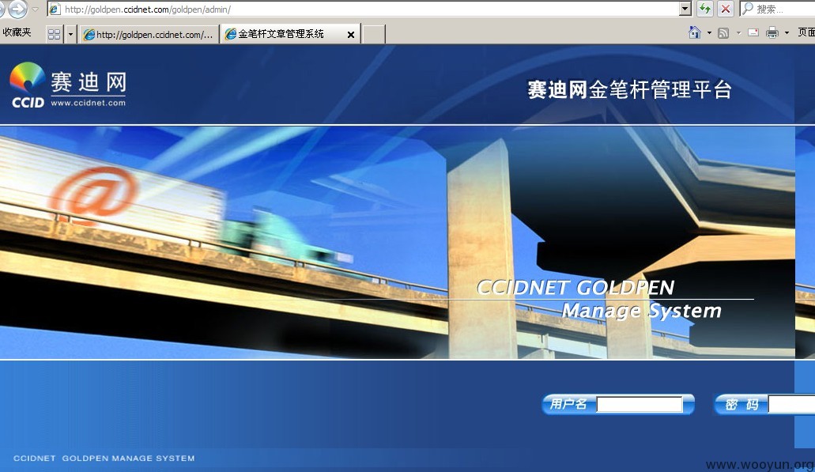The width and height of the screenshot is (815, 472).
Task: Click the CCID 赛迪网 logo
Action: pos(68,85)
